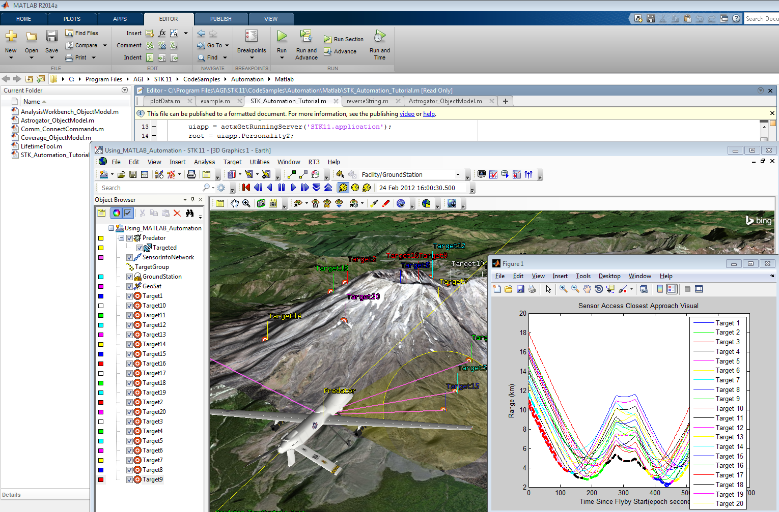Click the Find Files button
The width and height of the screenshot is (779, 512).
click(81, 33)
